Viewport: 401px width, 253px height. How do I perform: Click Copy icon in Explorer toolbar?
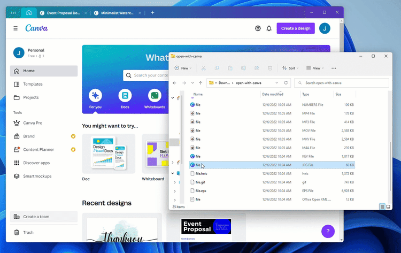[217, 68]
